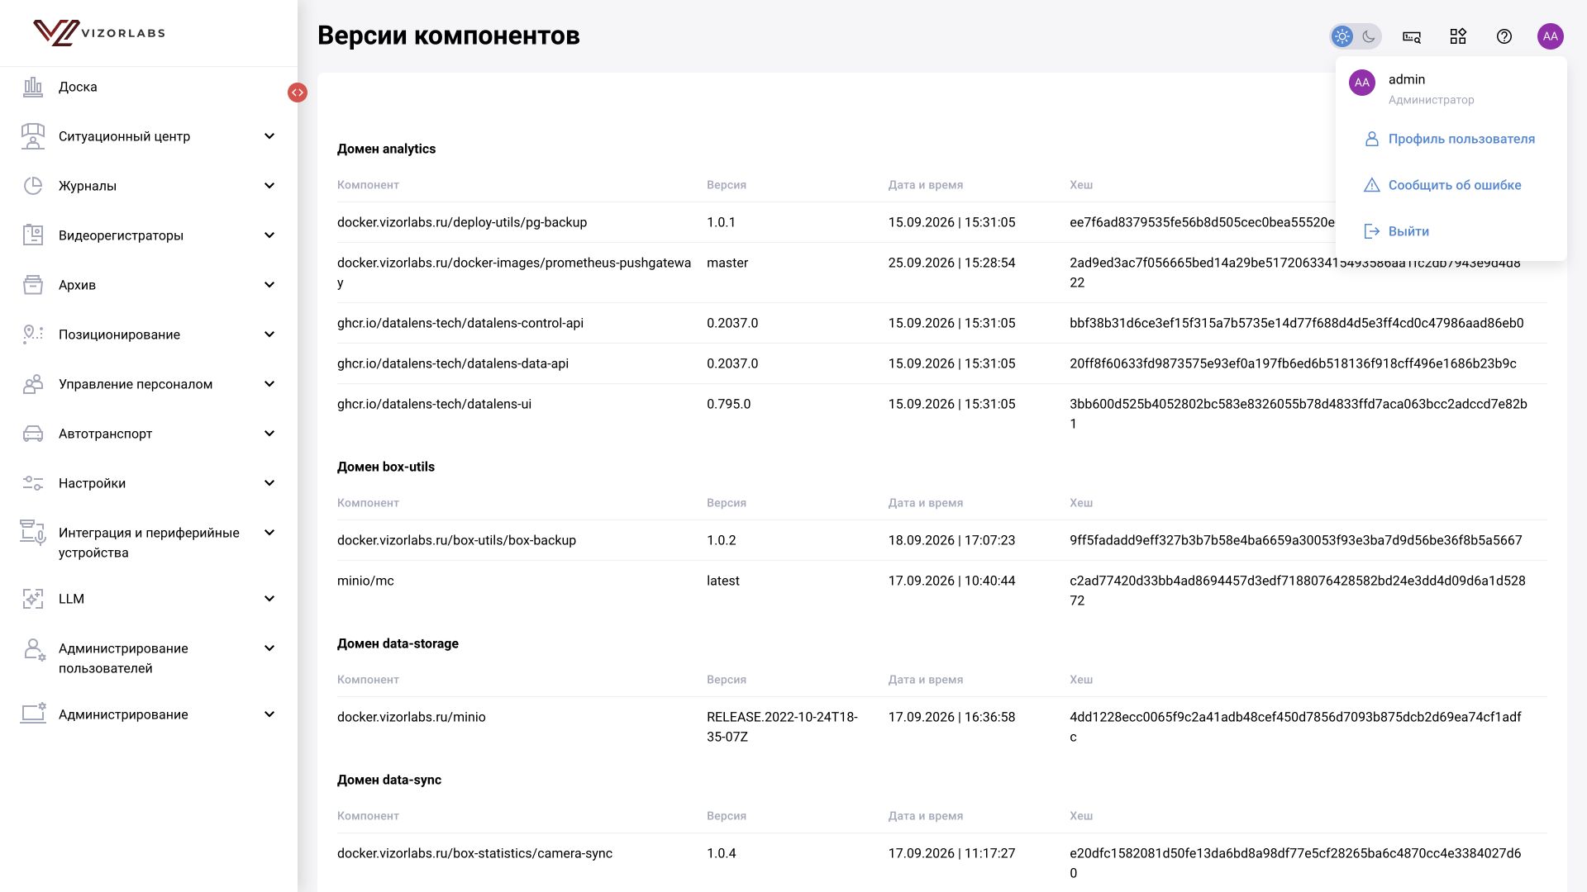Viewport: 1587px width, 892px height.
Task: Click the LLM sparkle icon
Action: point(33,599)
